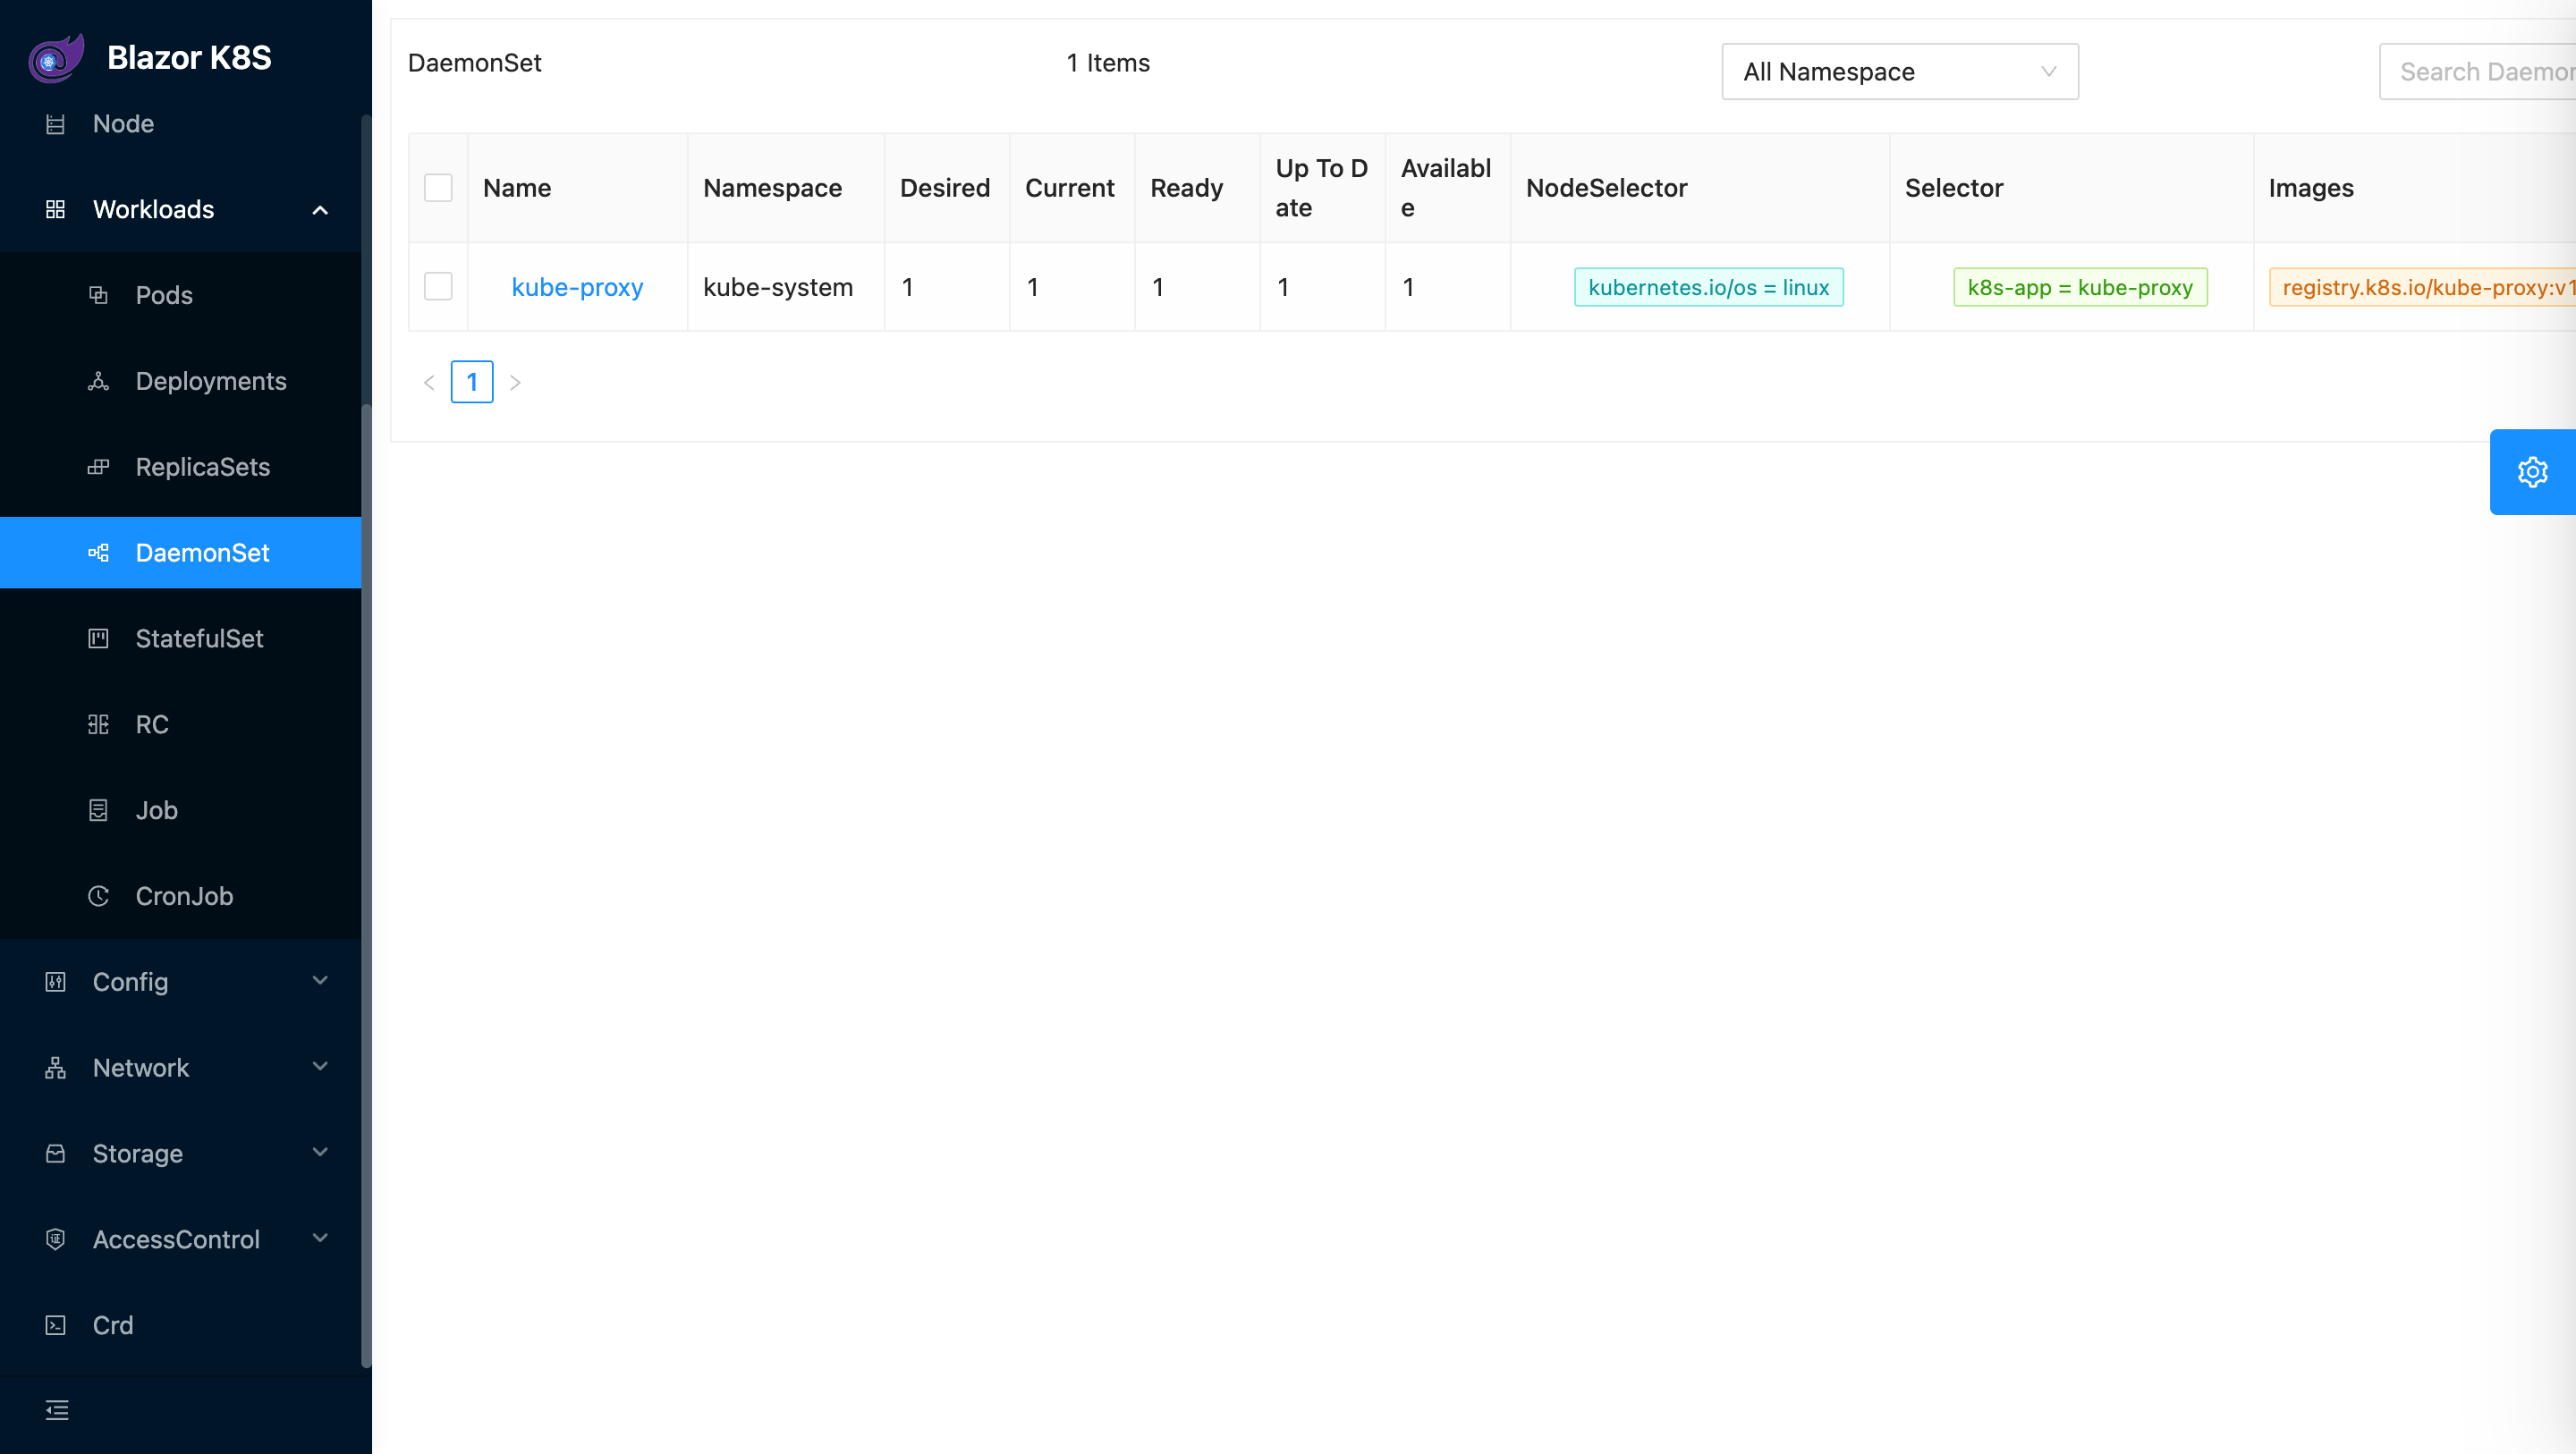Click the ReplicaSets icon in sidebar
Image resolution: width=2576 pixels, height=1454 pixels.
[98, 467]
